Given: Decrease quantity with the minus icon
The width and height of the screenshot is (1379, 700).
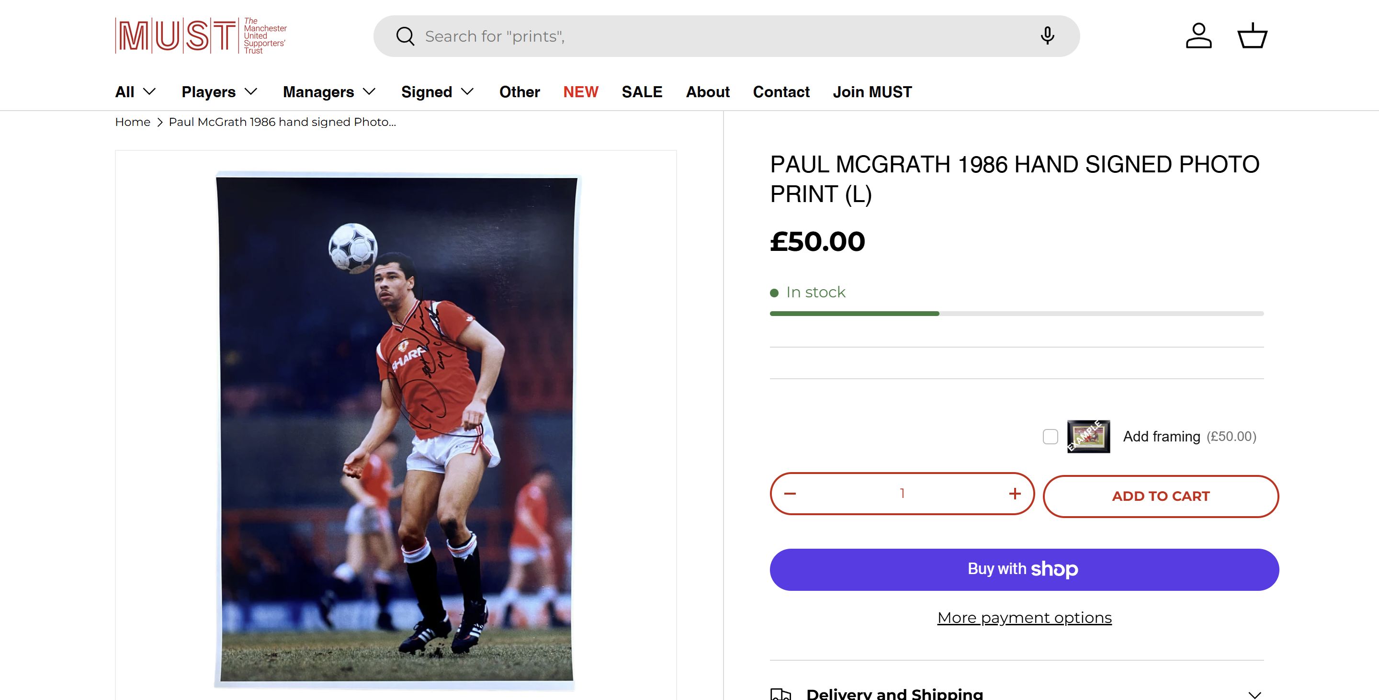Looking at the screenshot, I should point(790,494).
